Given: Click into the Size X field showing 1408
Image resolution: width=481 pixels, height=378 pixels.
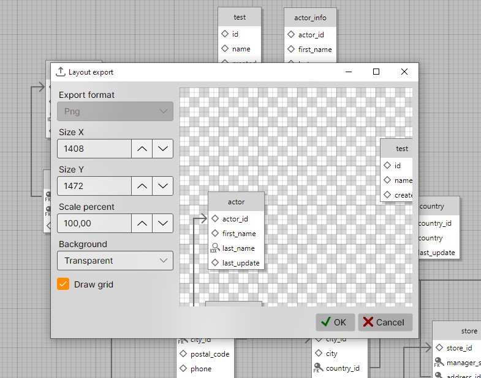Looking at the screenshot, I should [x=94, y=149].
